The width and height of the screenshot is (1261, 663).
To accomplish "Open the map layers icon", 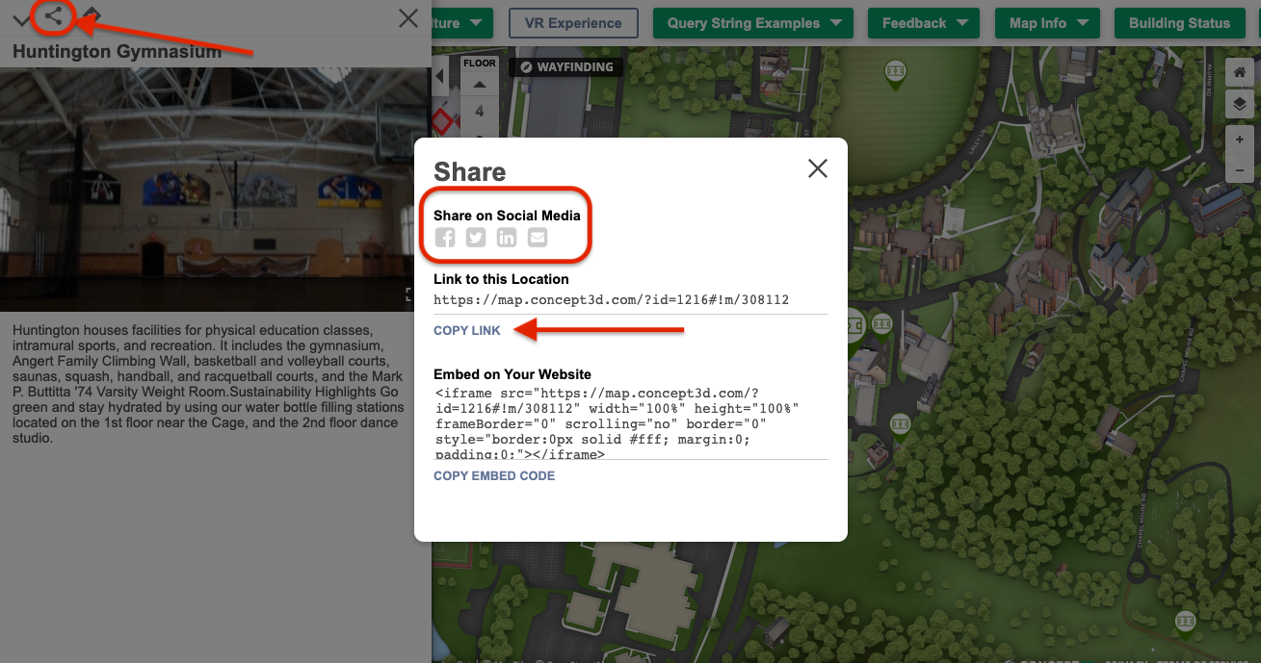I will 1240,104.
